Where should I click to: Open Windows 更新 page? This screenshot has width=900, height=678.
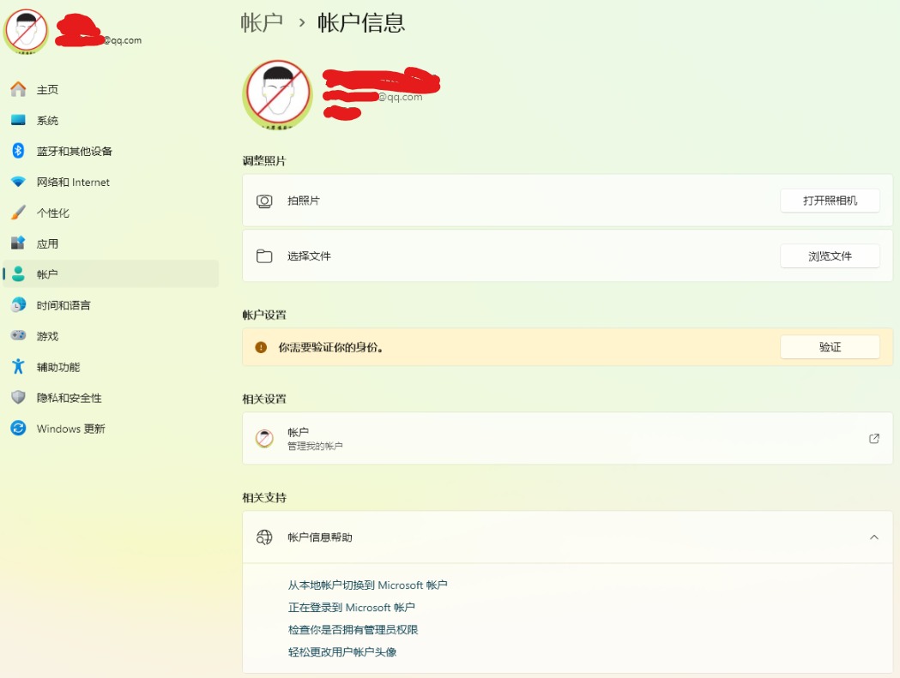(111, 429)
